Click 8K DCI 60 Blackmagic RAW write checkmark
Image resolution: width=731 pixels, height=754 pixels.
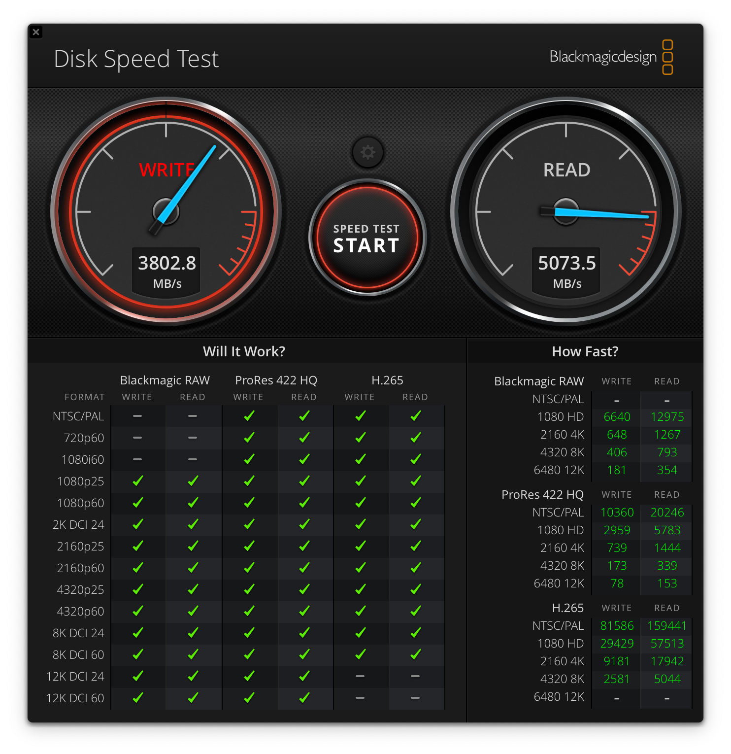(138, 654)
